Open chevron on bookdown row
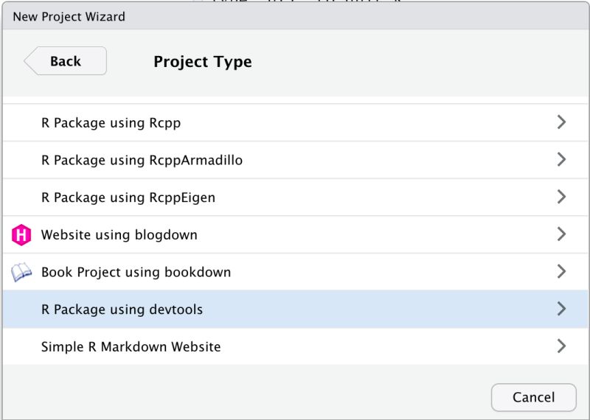590x420 pixels. [561, 271]
